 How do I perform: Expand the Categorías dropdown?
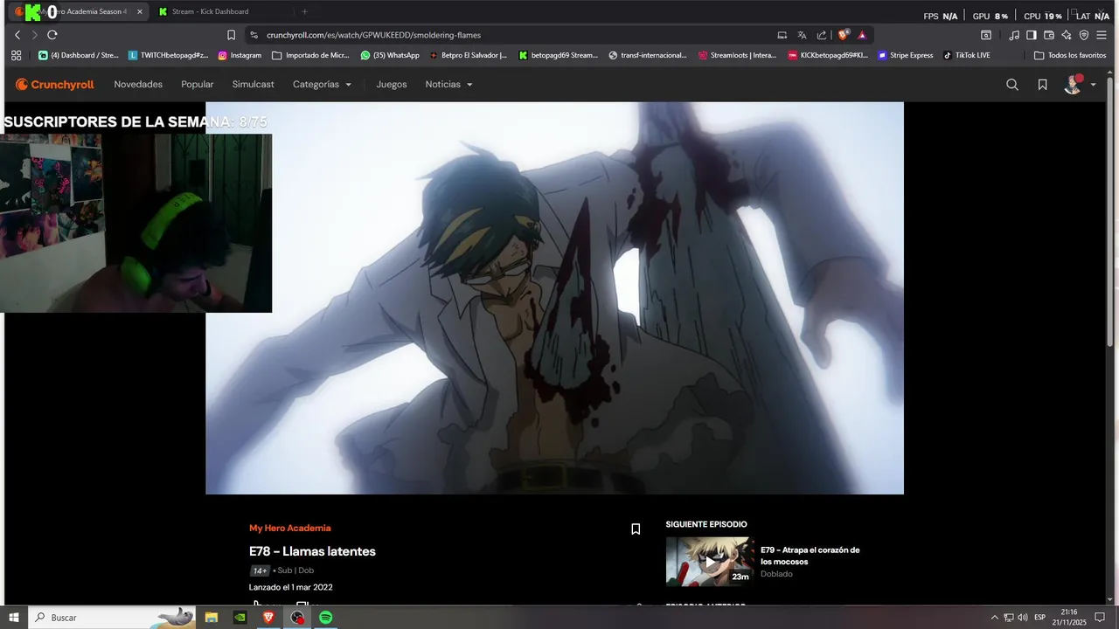322,85
